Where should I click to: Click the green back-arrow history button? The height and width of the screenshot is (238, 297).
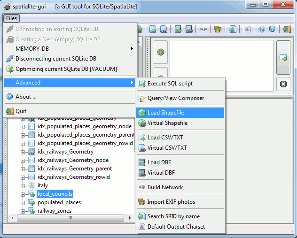[x=161, y=52]
